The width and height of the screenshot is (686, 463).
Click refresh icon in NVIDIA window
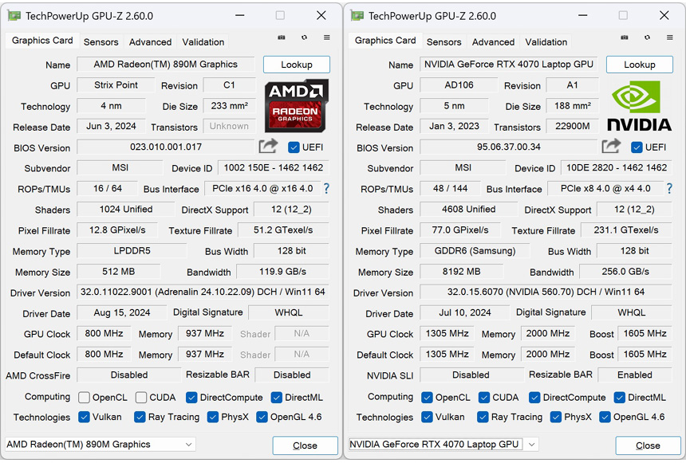point(647,37)
